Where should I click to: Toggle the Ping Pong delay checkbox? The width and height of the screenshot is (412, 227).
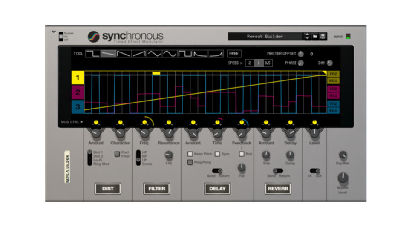(x=190, y=162)
